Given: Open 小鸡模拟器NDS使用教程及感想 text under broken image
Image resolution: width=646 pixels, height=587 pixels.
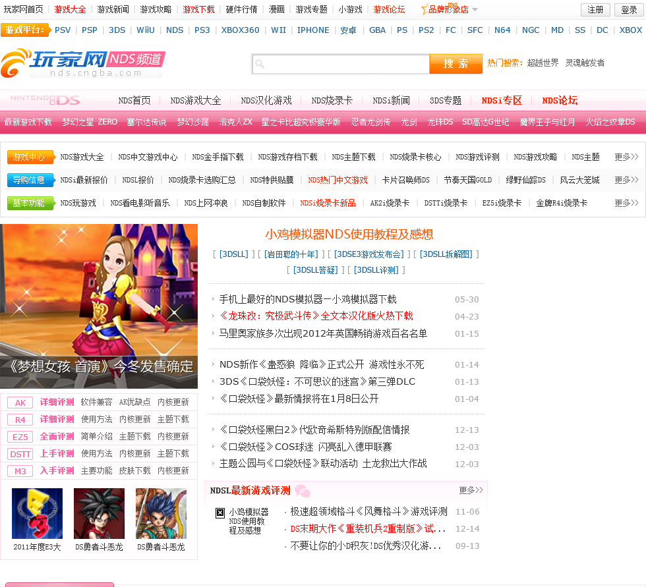Looking at the screenshot, I should [x=249, y=521].
